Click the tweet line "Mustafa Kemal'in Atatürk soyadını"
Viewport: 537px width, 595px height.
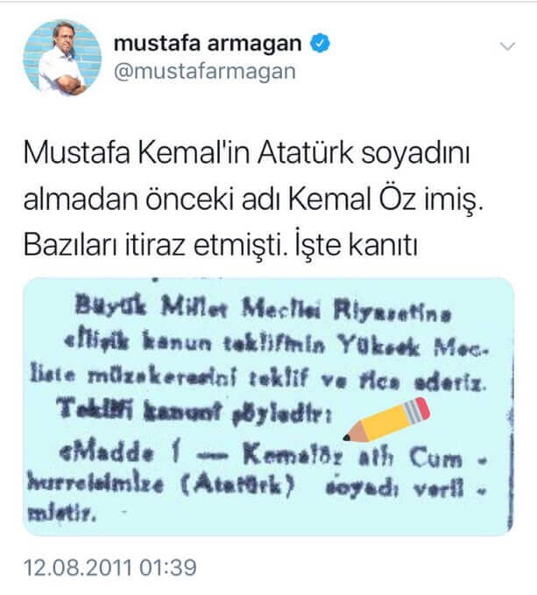247,153
